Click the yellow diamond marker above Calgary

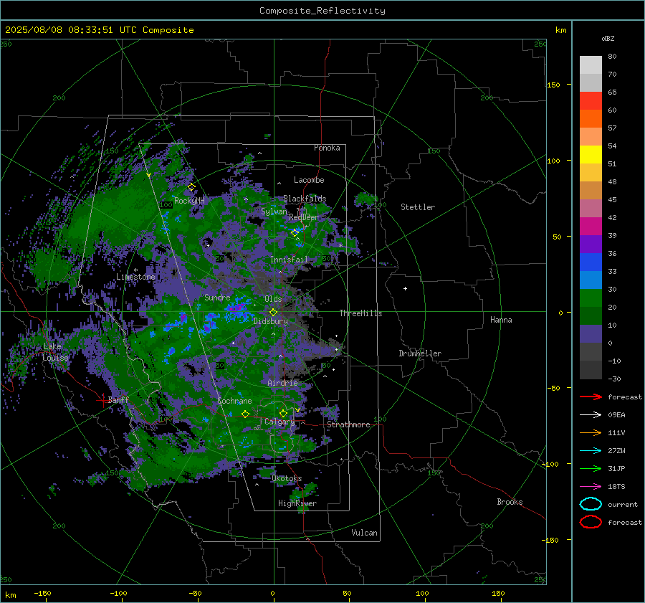click(x=283, y=413)
